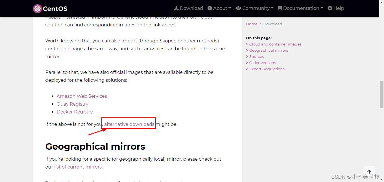
Task: Expand the About dropdown menu
Action: 219,8
